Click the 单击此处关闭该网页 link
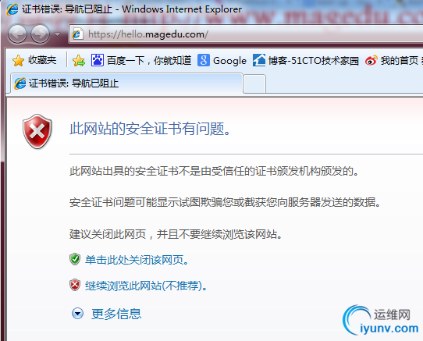Image resolution: width=423 pixels, height=341 pixels. coord(137,260)
